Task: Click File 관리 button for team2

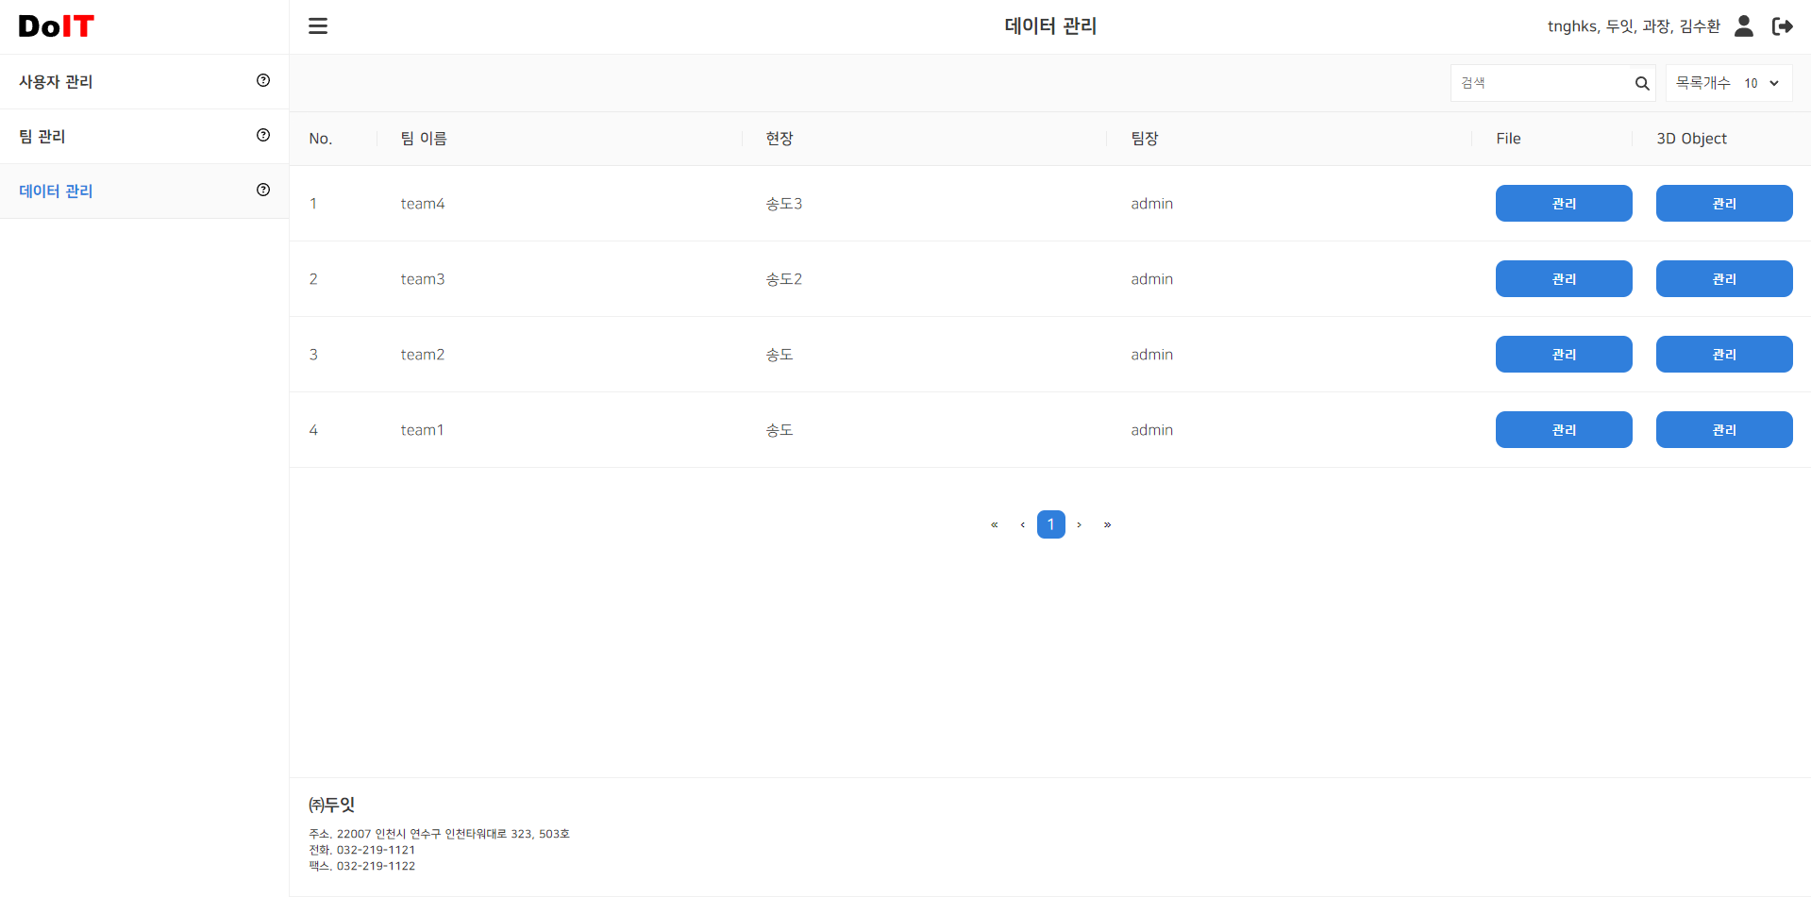Action: click(x=1564, y=355)
